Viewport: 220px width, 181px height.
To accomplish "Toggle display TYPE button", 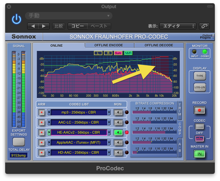I will tap(200, 76).
